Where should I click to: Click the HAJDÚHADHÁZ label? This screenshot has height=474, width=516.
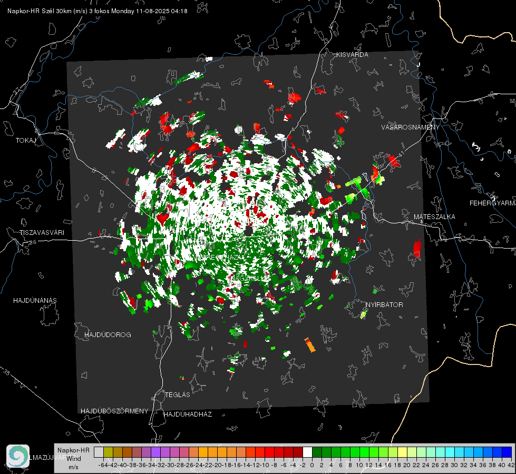(x=188, y=414)
